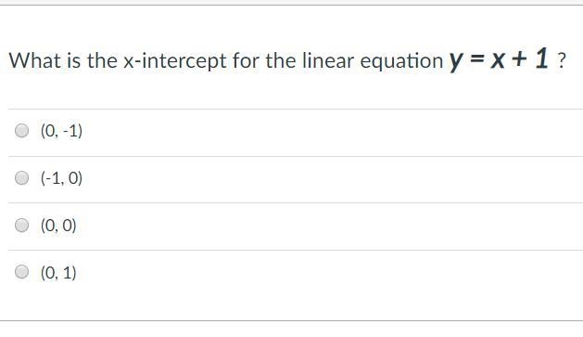Screen dimensions: 583x337
Task: Click the answer label text (0, -1)
Action: point(61,131)
